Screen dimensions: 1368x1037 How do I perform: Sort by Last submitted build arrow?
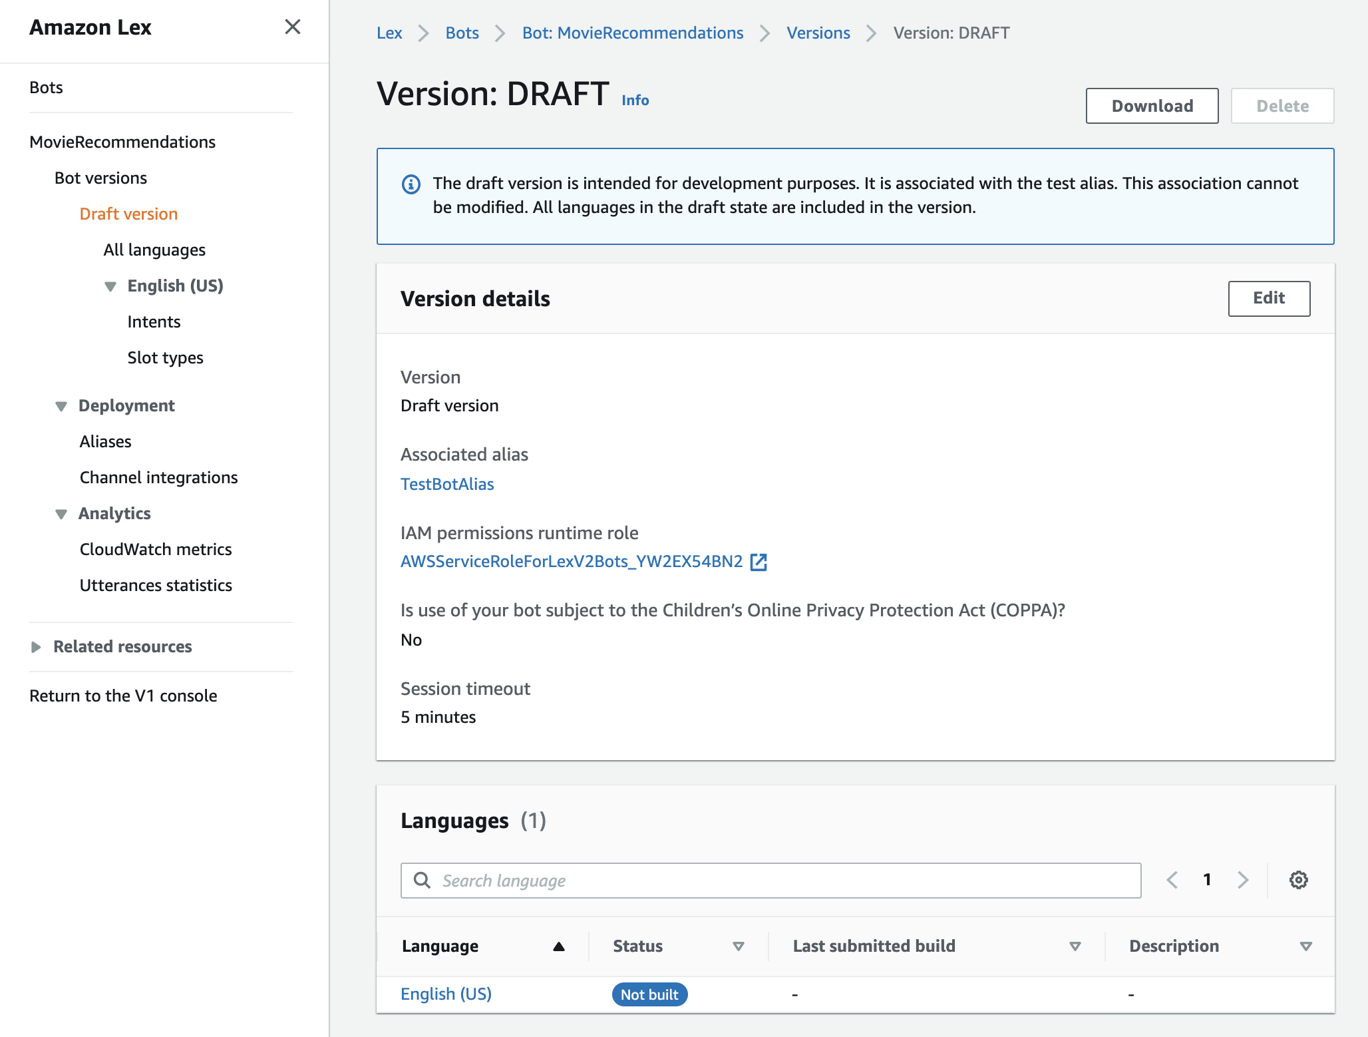[1075, 946]
